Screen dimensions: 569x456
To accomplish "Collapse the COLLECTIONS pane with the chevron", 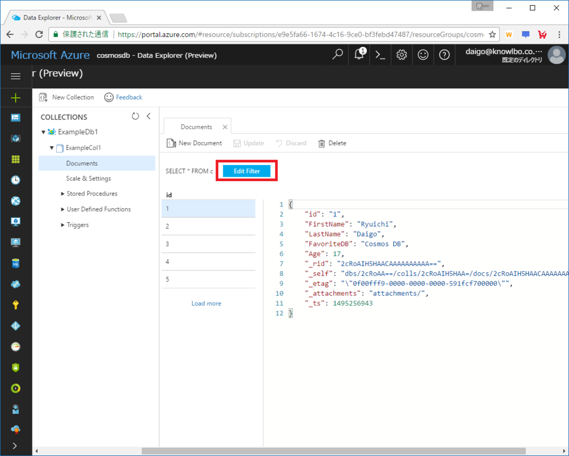I will tap(149, 116).
